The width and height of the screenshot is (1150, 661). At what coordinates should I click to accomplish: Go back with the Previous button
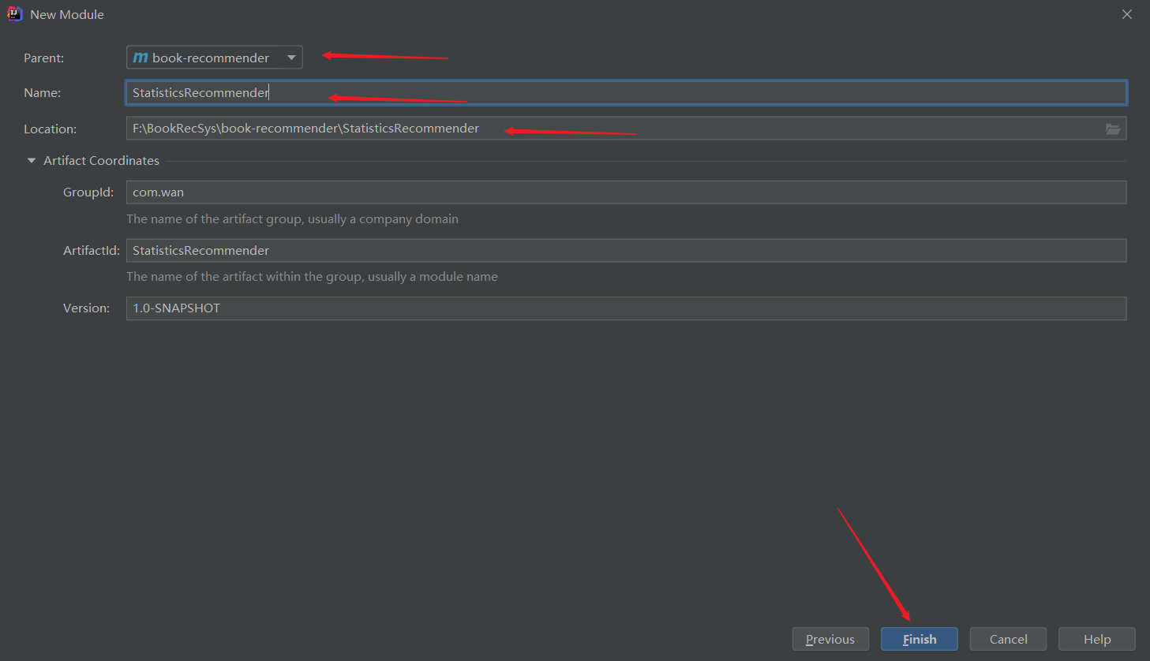[x=830, y=639]
